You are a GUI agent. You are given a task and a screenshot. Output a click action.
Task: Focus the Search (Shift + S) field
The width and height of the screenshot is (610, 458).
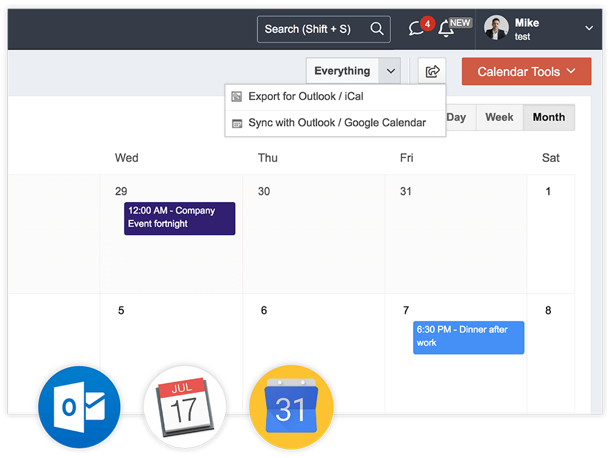(x=323, y=29)
